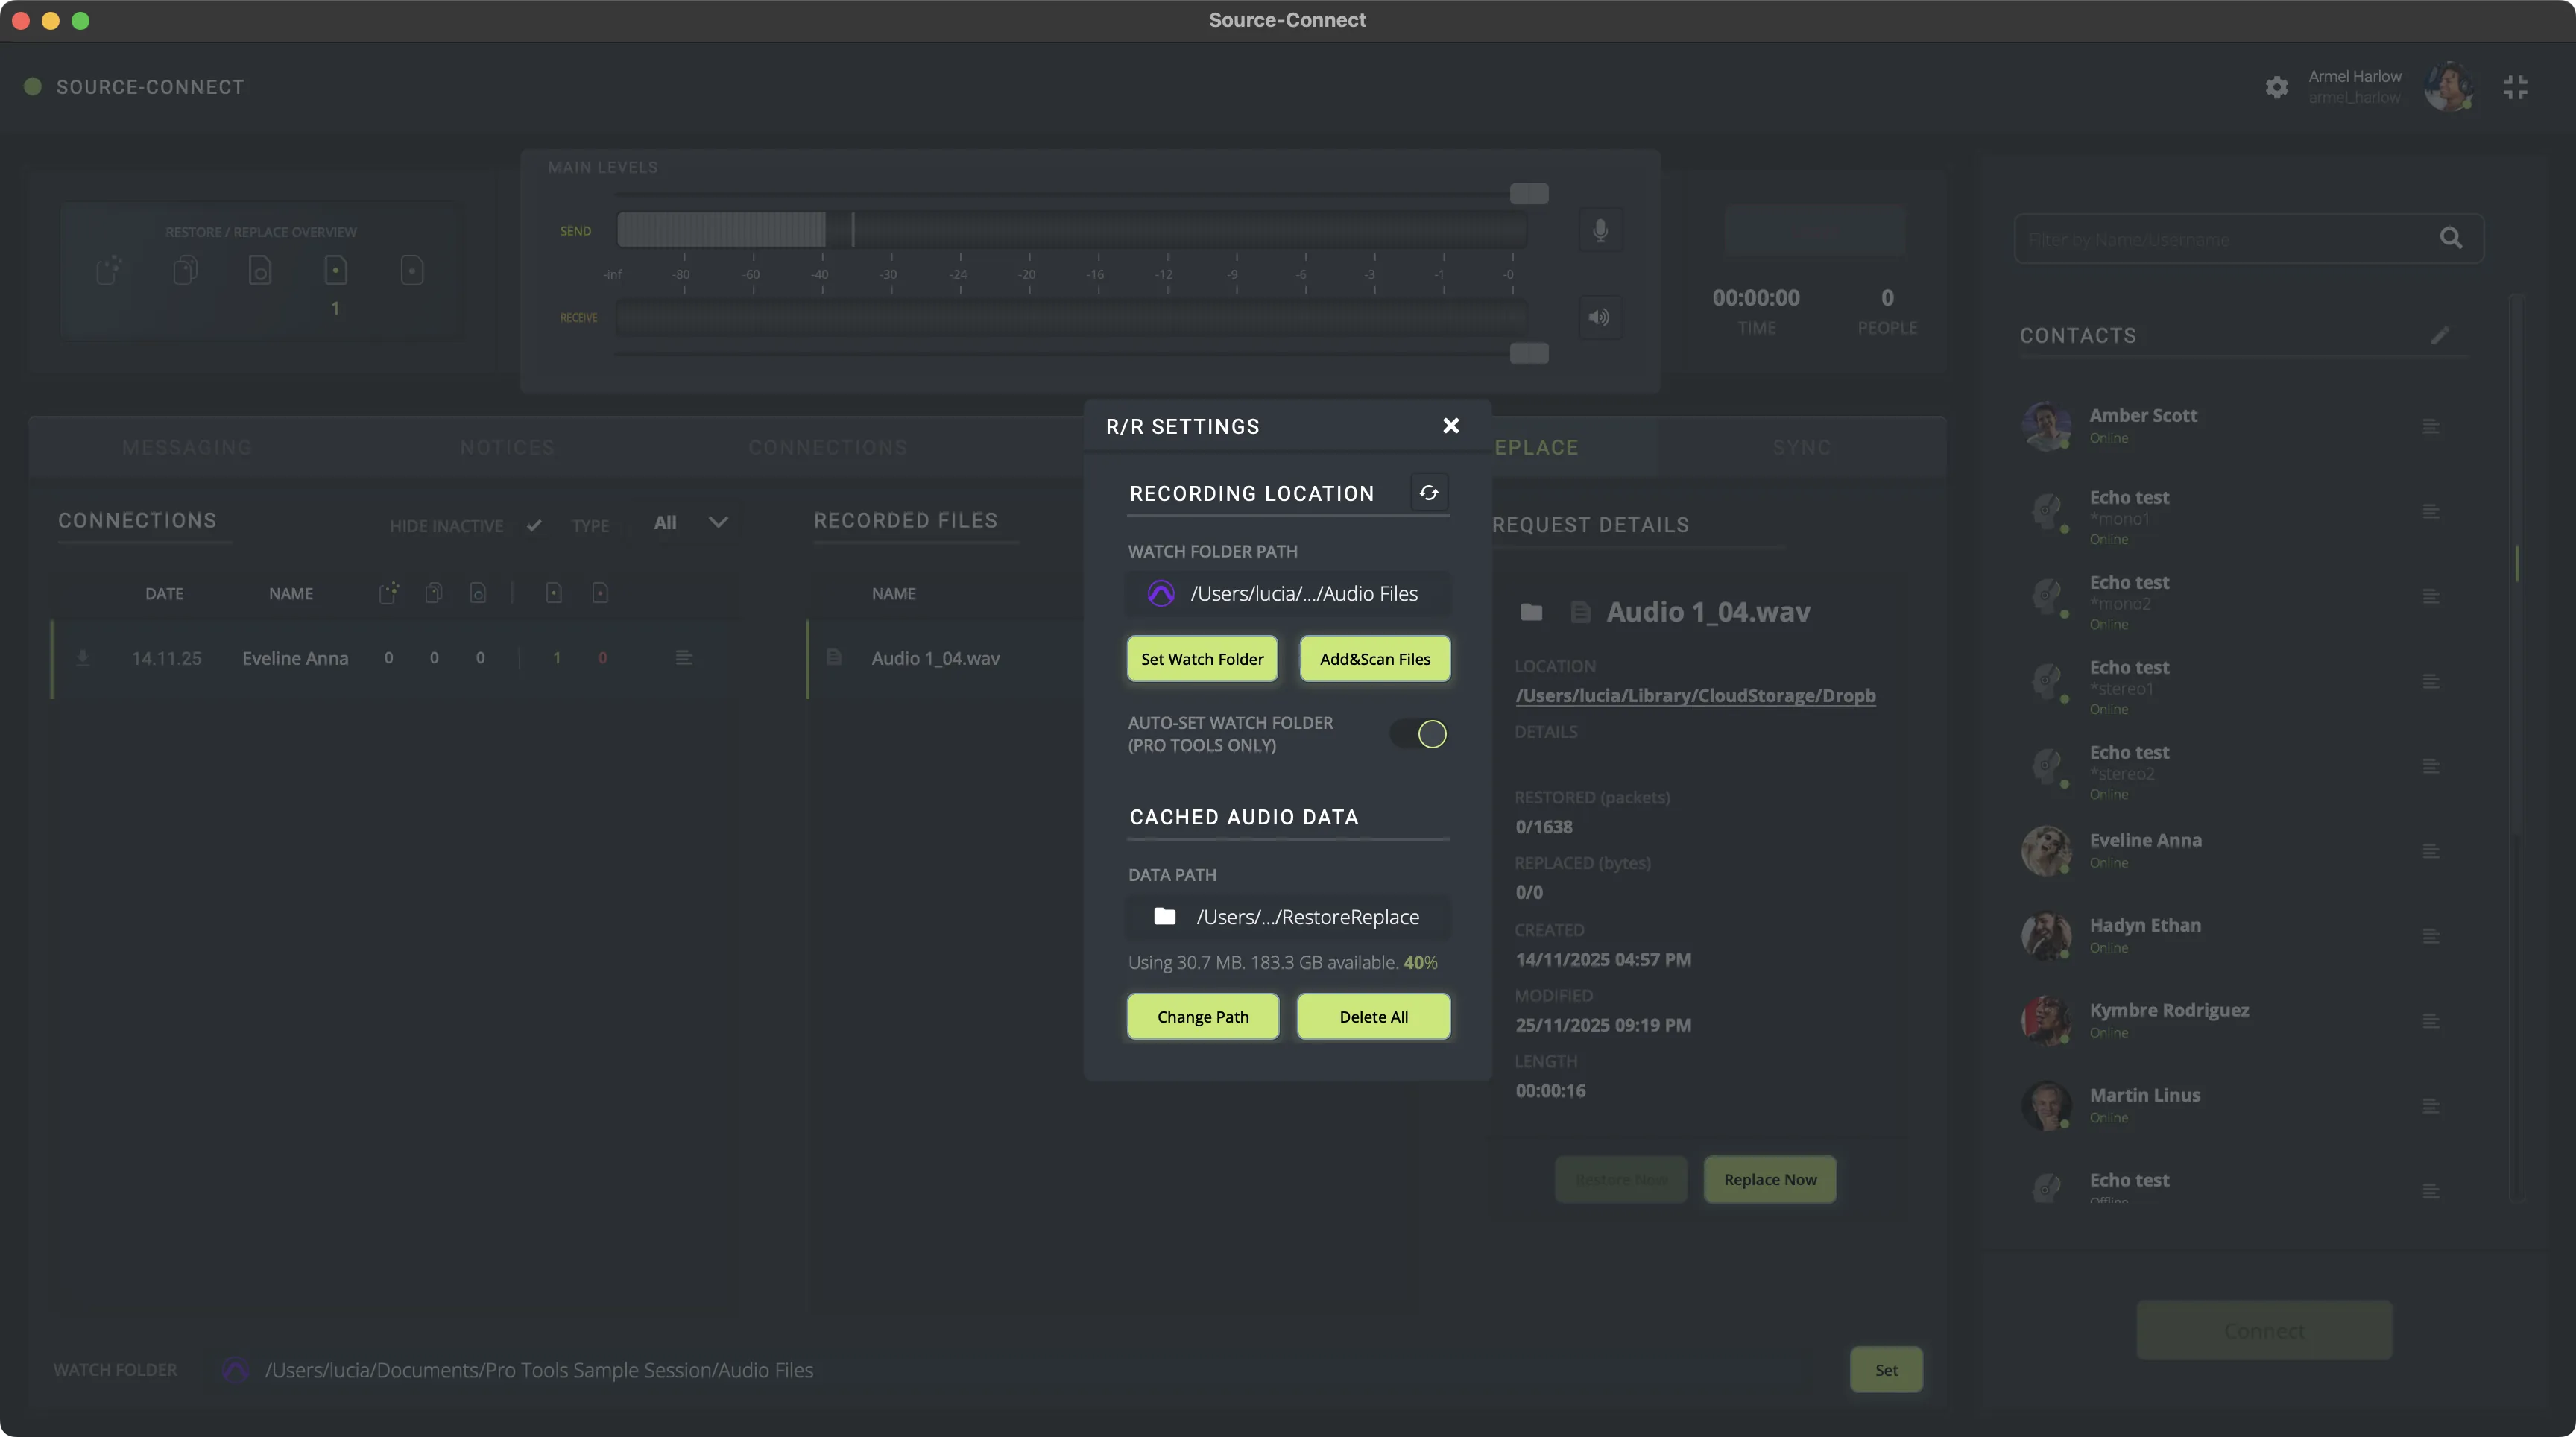This screenshot has height=1437, width=2576.
Task: Click the Connect button
Action: (2264, 1331)
